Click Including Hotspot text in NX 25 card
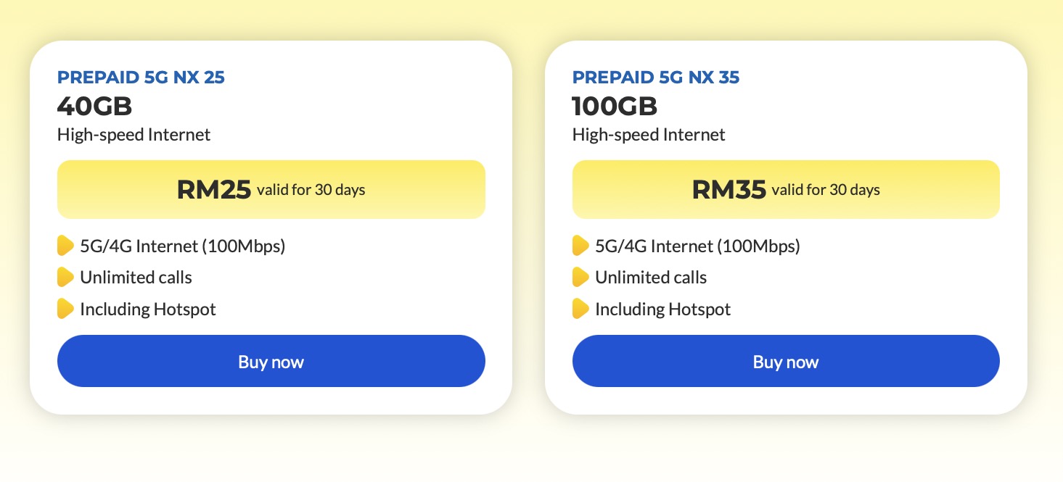Screen dimensions: 1063x482 click(x=148, y=309)
